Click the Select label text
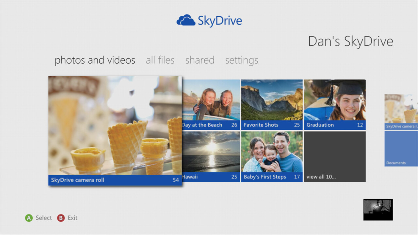 44,218
